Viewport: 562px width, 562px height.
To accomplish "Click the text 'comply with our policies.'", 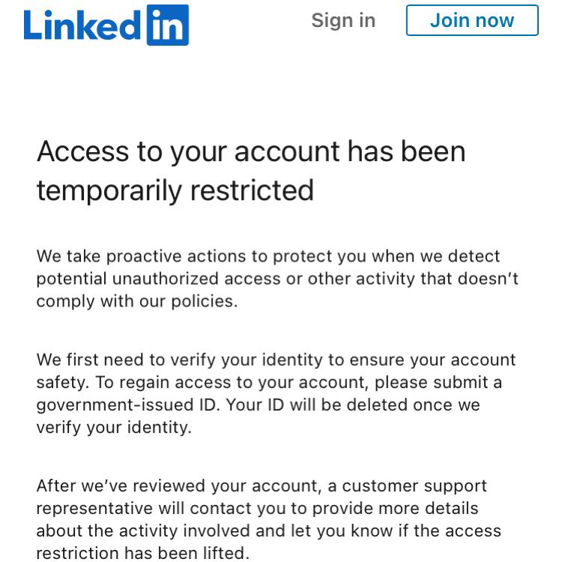I will (136, 301).
